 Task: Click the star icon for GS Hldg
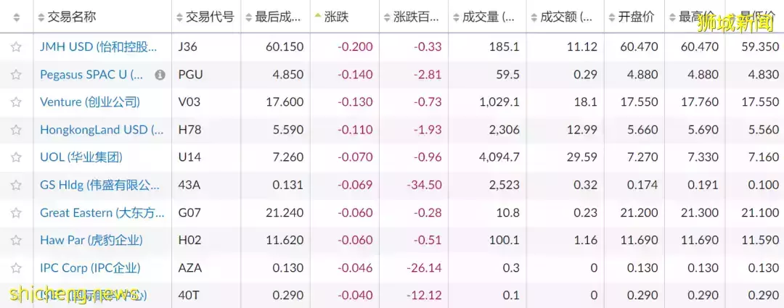tap(16, 186)
